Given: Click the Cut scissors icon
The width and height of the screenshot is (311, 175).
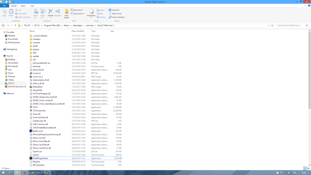Looking at the screenshot, I should click(16, 10).
